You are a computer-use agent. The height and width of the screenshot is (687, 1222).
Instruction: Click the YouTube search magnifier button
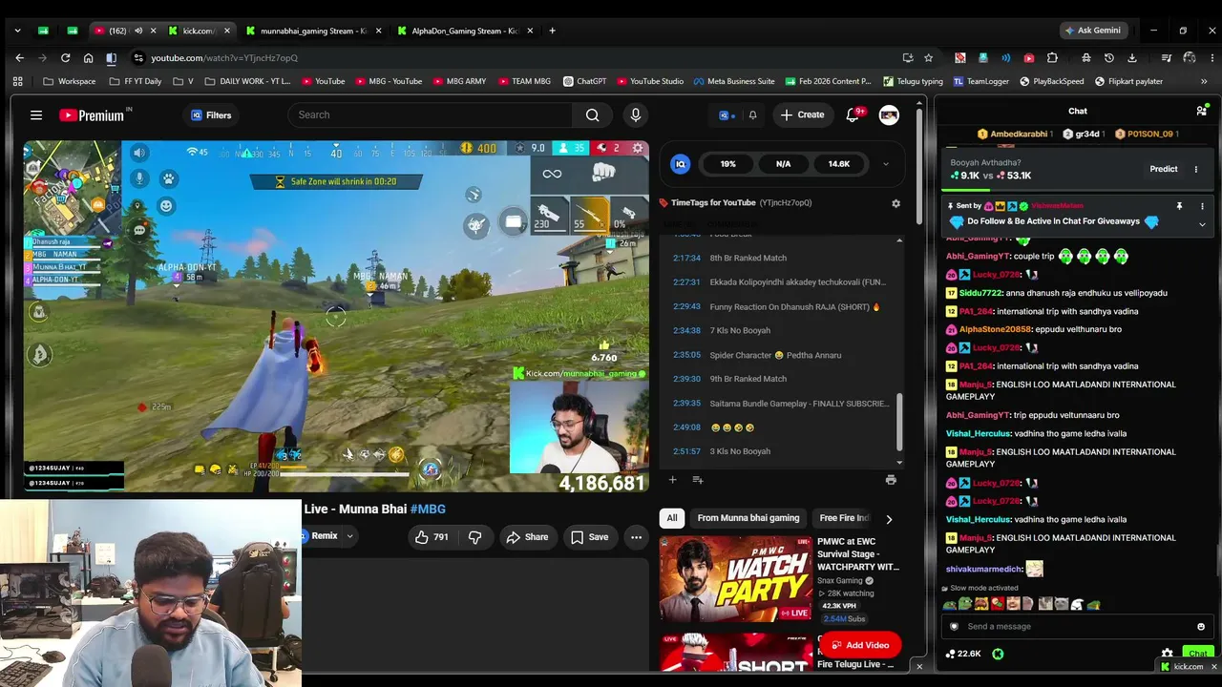[x=593, y=115]
